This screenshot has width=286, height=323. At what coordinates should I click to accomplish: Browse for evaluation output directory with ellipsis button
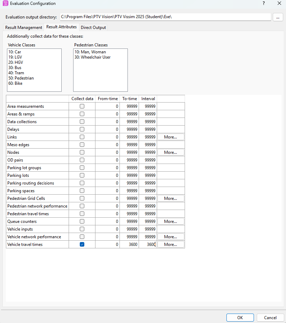click(x=278, y=17)
